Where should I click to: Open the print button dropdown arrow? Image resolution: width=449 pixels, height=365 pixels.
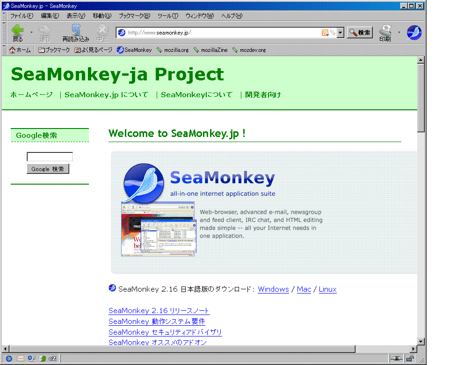point(399,32)
